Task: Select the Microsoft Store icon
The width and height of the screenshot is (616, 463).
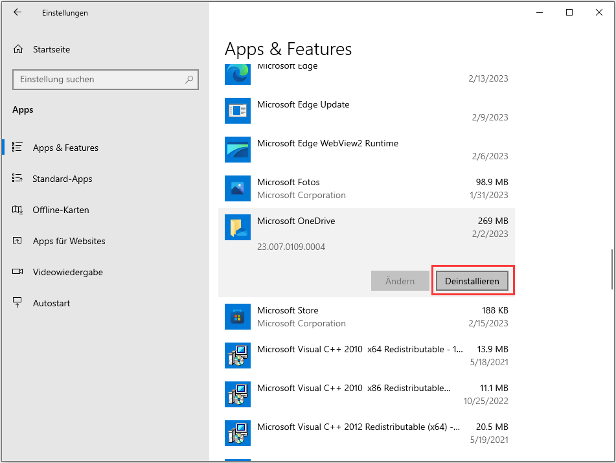Action: pos(237,317)
